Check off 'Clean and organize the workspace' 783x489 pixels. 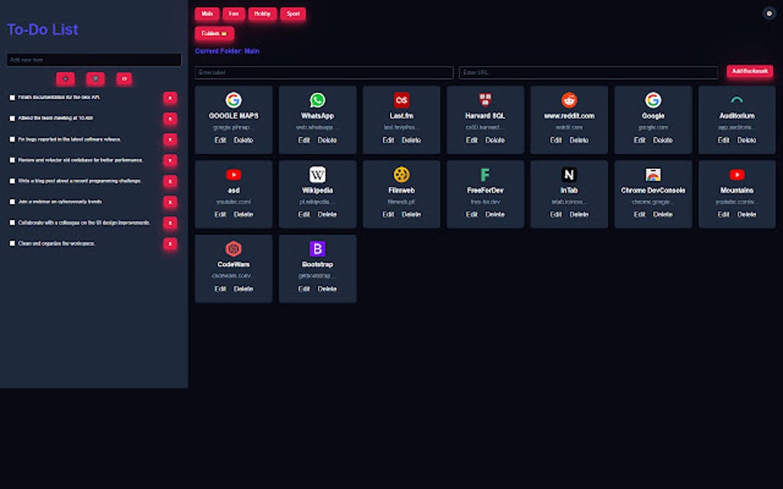(12, 244)
